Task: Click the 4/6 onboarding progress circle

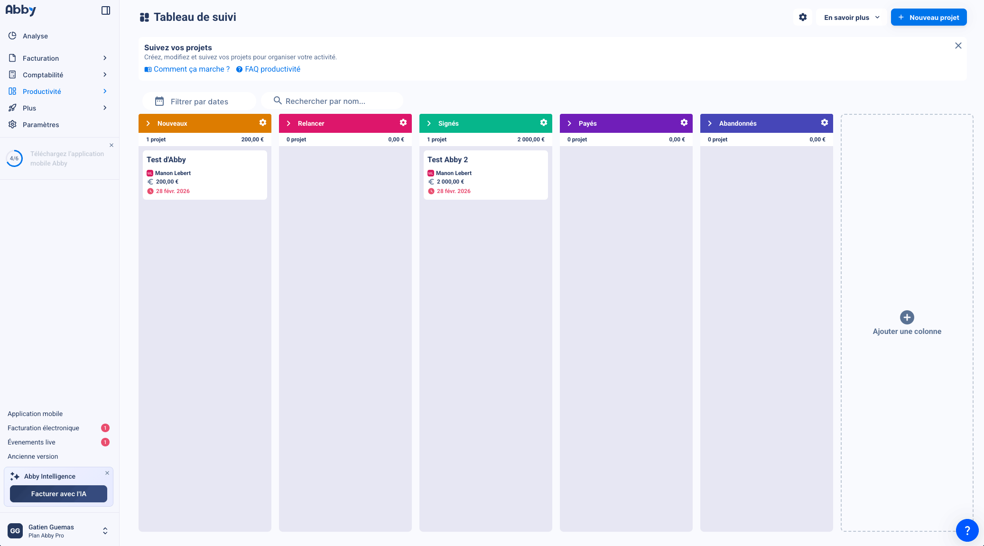Action: tap(14, 158)
